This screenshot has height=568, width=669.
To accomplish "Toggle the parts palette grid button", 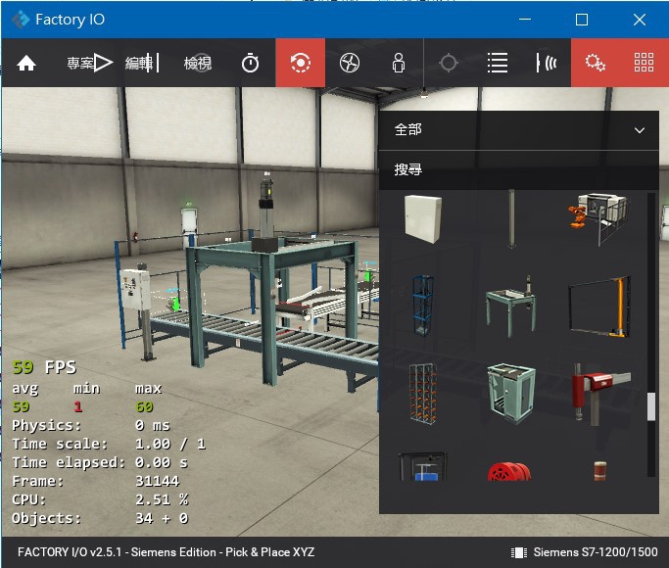I will [x=644, y=63].
